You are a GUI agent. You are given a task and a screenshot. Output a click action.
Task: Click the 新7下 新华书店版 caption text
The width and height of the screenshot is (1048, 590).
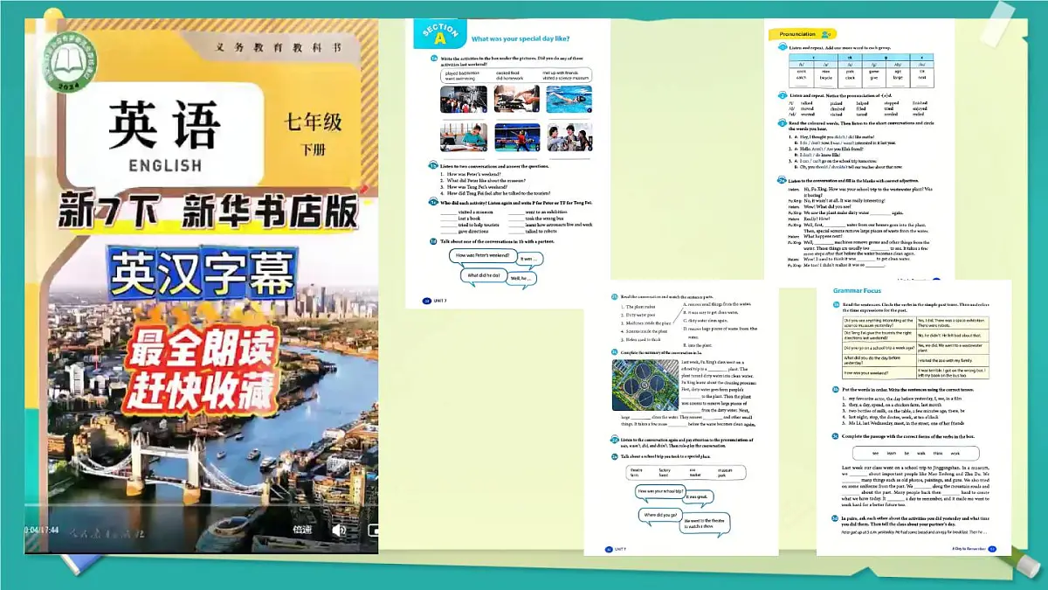tap(207, 209)
